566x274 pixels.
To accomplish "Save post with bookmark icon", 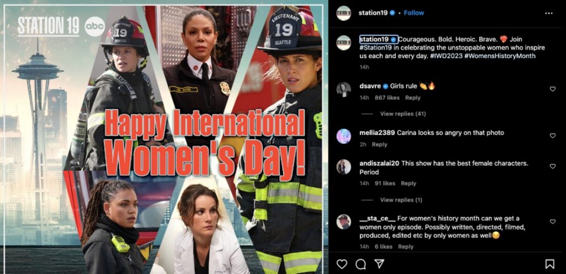I will point(549,264).
